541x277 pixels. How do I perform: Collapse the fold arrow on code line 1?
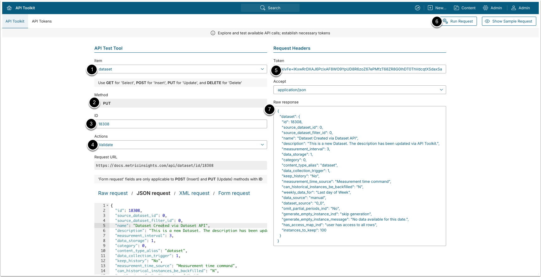pos(107,205)
